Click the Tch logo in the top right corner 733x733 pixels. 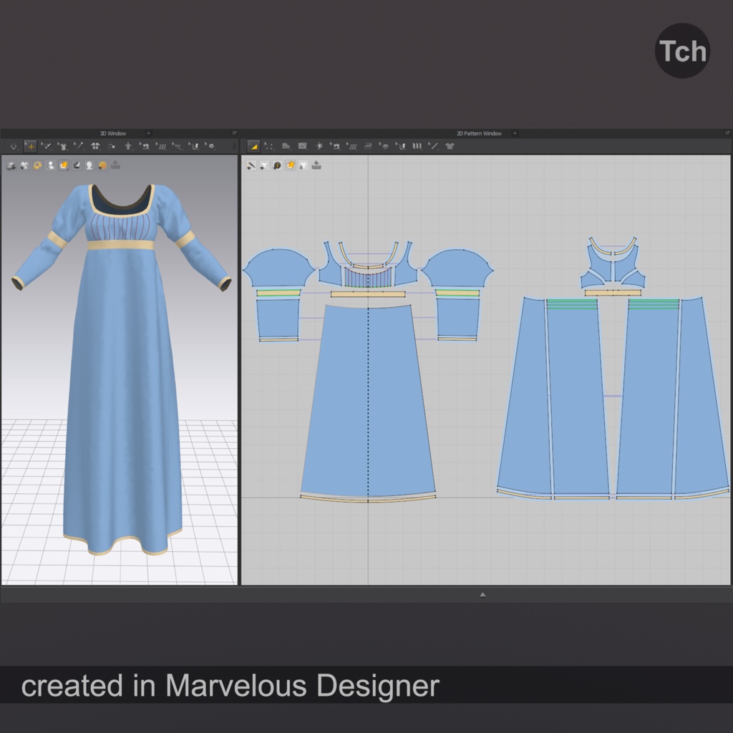pos(681,50)
